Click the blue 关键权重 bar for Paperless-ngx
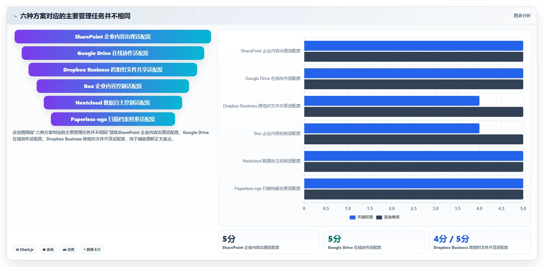The width and height of the screenshot is (544, 267). pyautogui.click(x=414, y=183)
